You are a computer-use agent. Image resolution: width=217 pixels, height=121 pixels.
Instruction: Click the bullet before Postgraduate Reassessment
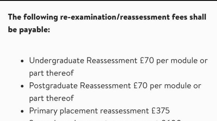22,86
